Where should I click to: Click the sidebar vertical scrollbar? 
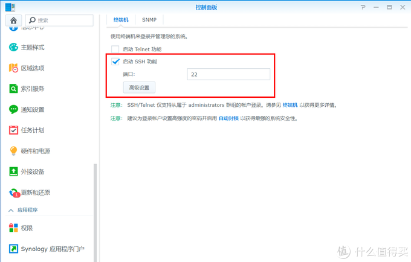coord(95,212)
